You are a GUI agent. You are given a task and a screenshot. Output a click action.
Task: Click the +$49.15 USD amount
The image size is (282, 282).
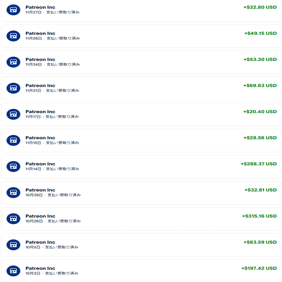point(260,33)
